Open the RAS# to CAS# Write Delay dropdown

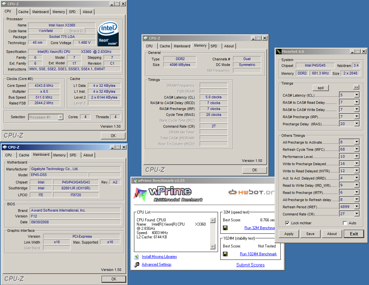[357, 109]
